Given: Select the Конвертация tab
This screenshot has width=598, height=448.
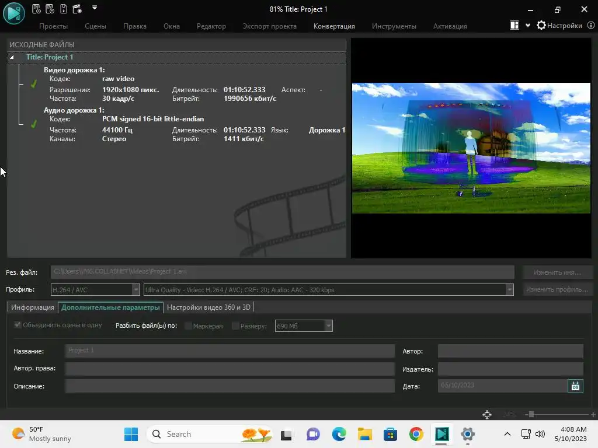Looking at the screenshot, I should tap(334, 26).
